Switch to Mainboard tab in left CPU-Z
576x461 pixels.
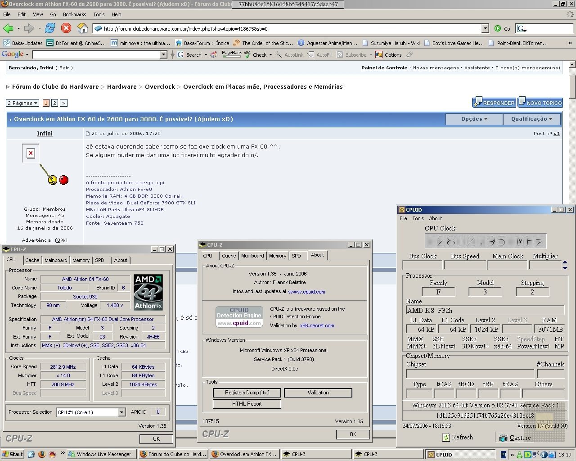coord(56,260)
